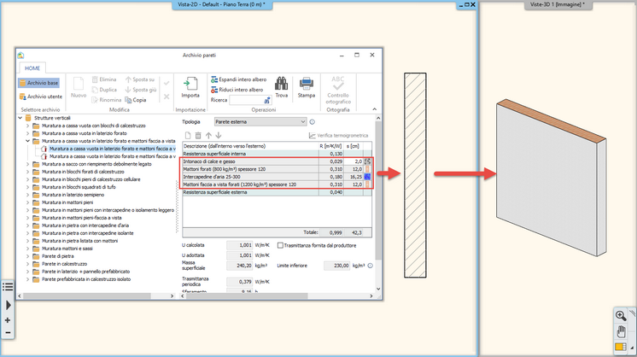Select the highlighted Muratura a cassa vuota wall item
The width and height of the screenshot is (637, 357).
(112, 149)
